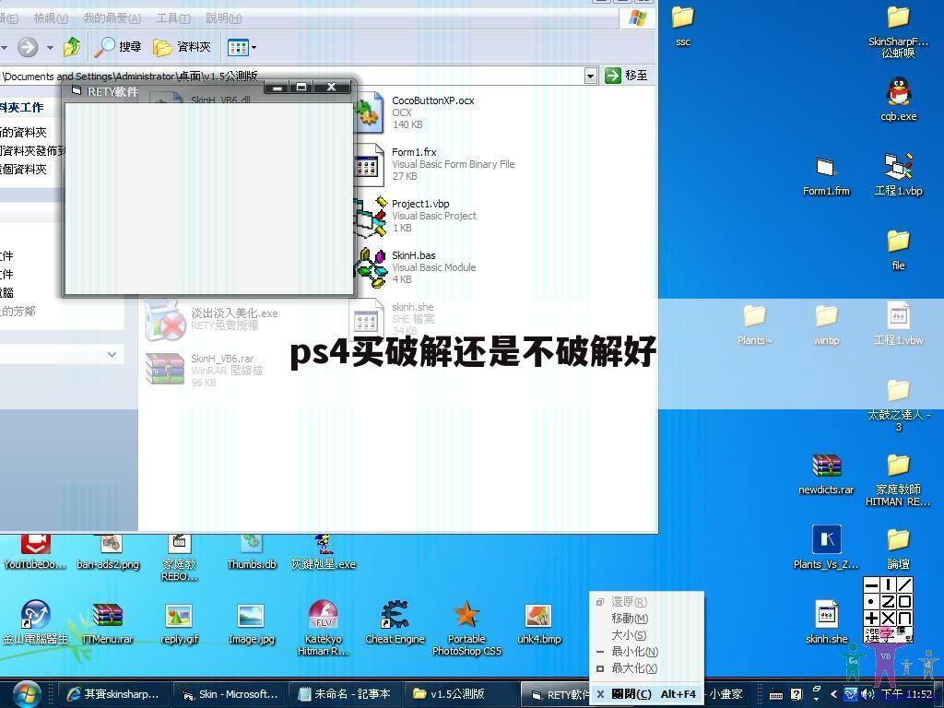Viewport: 944px width, 708px height.
Task: Open the newdicts.rar archive icon
Action: click(826, 466)
